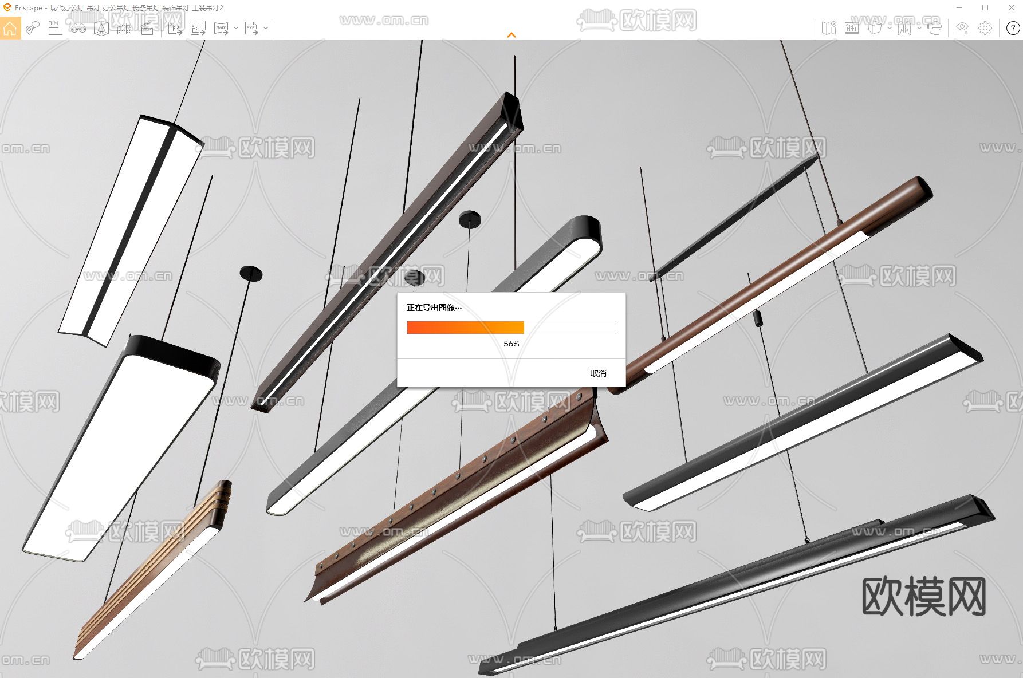Image resolution: width=1023 pixels, height=678 pixels.
Task: Click the Home button in the Enscape toolbar
Action: tap(10, 28)
